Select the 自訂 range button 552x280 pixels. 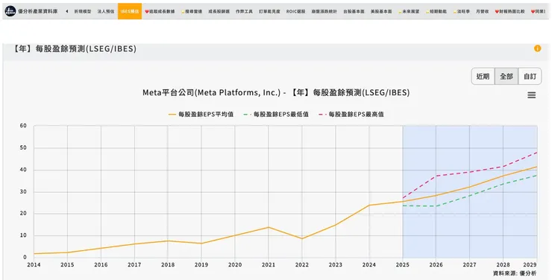[530, 76]
